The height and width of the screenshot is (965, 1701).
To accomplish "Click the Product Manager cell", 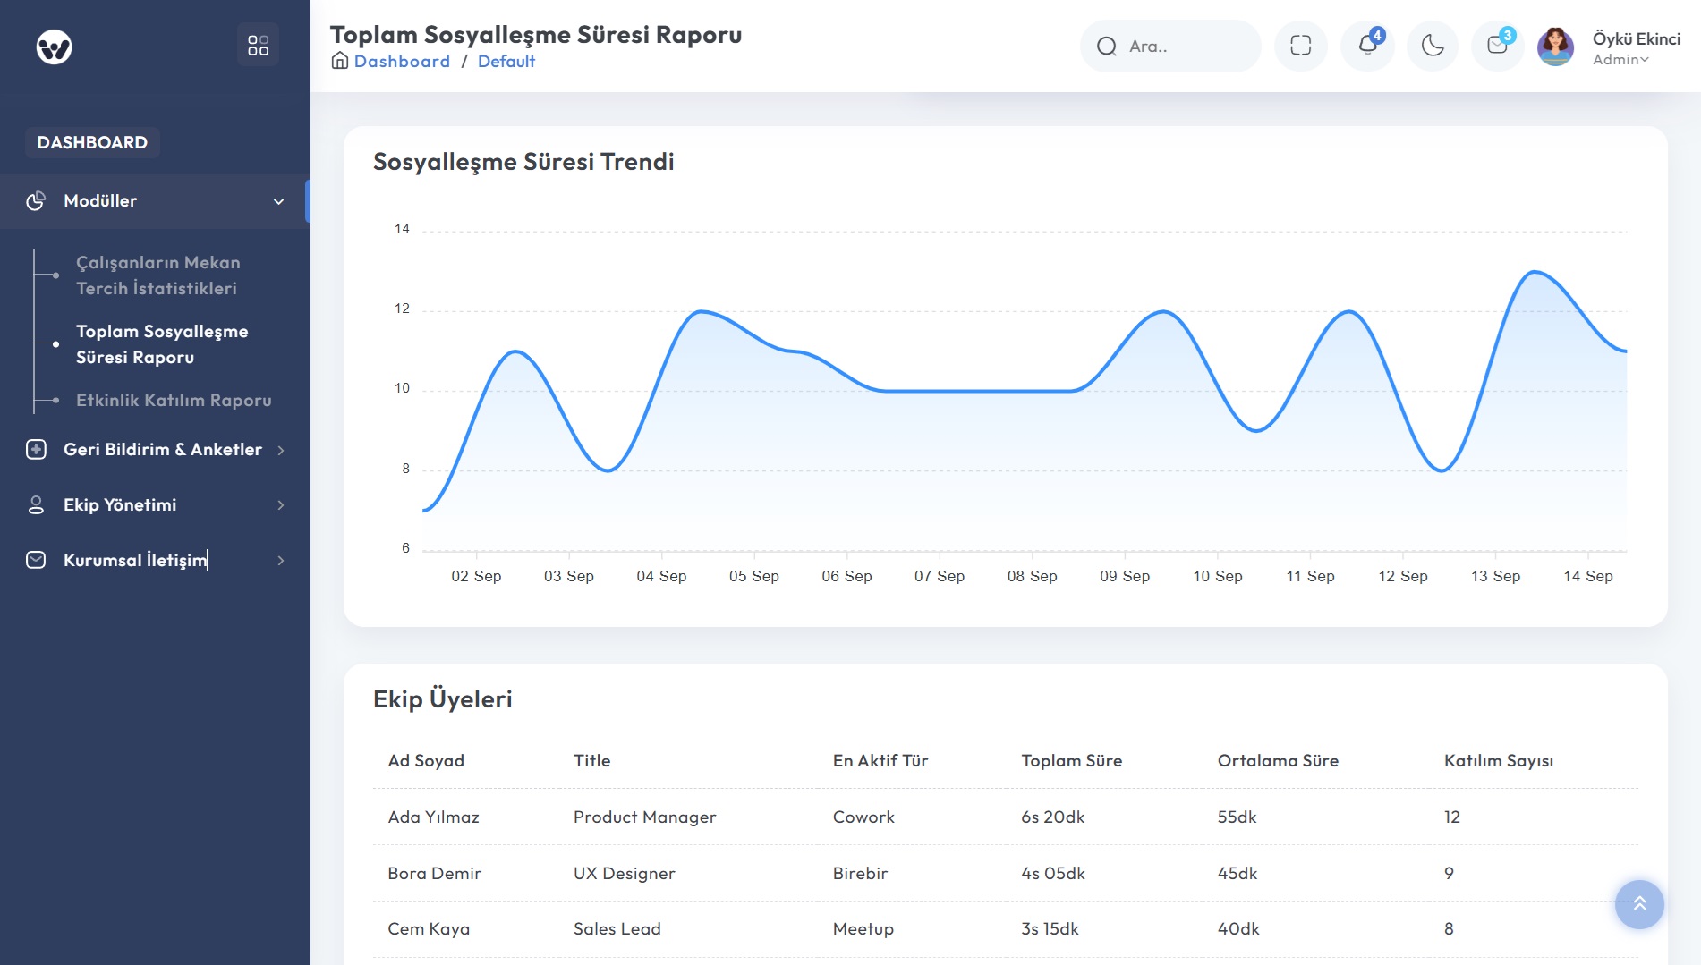I will 644,817.
